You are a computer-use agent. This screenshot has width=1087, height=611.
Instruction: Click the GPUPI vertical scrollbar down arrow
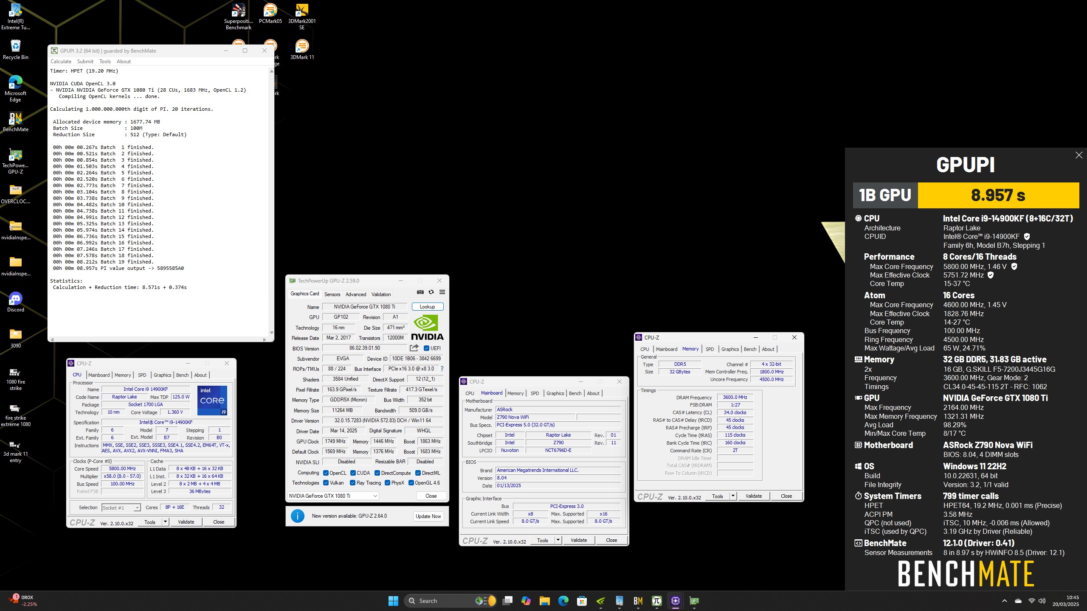[271, 333]
